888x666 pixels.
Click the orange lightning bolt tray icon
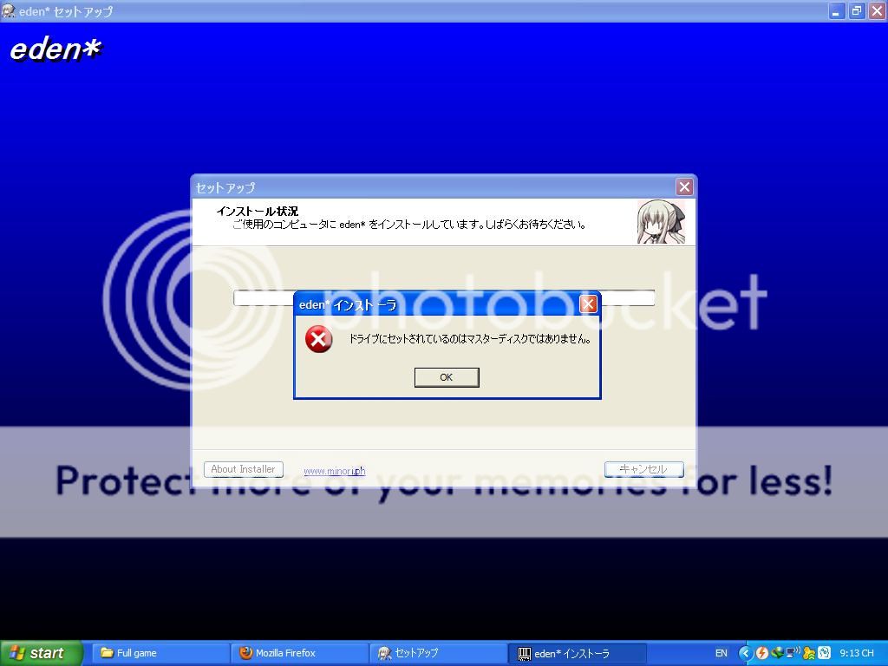761,653
